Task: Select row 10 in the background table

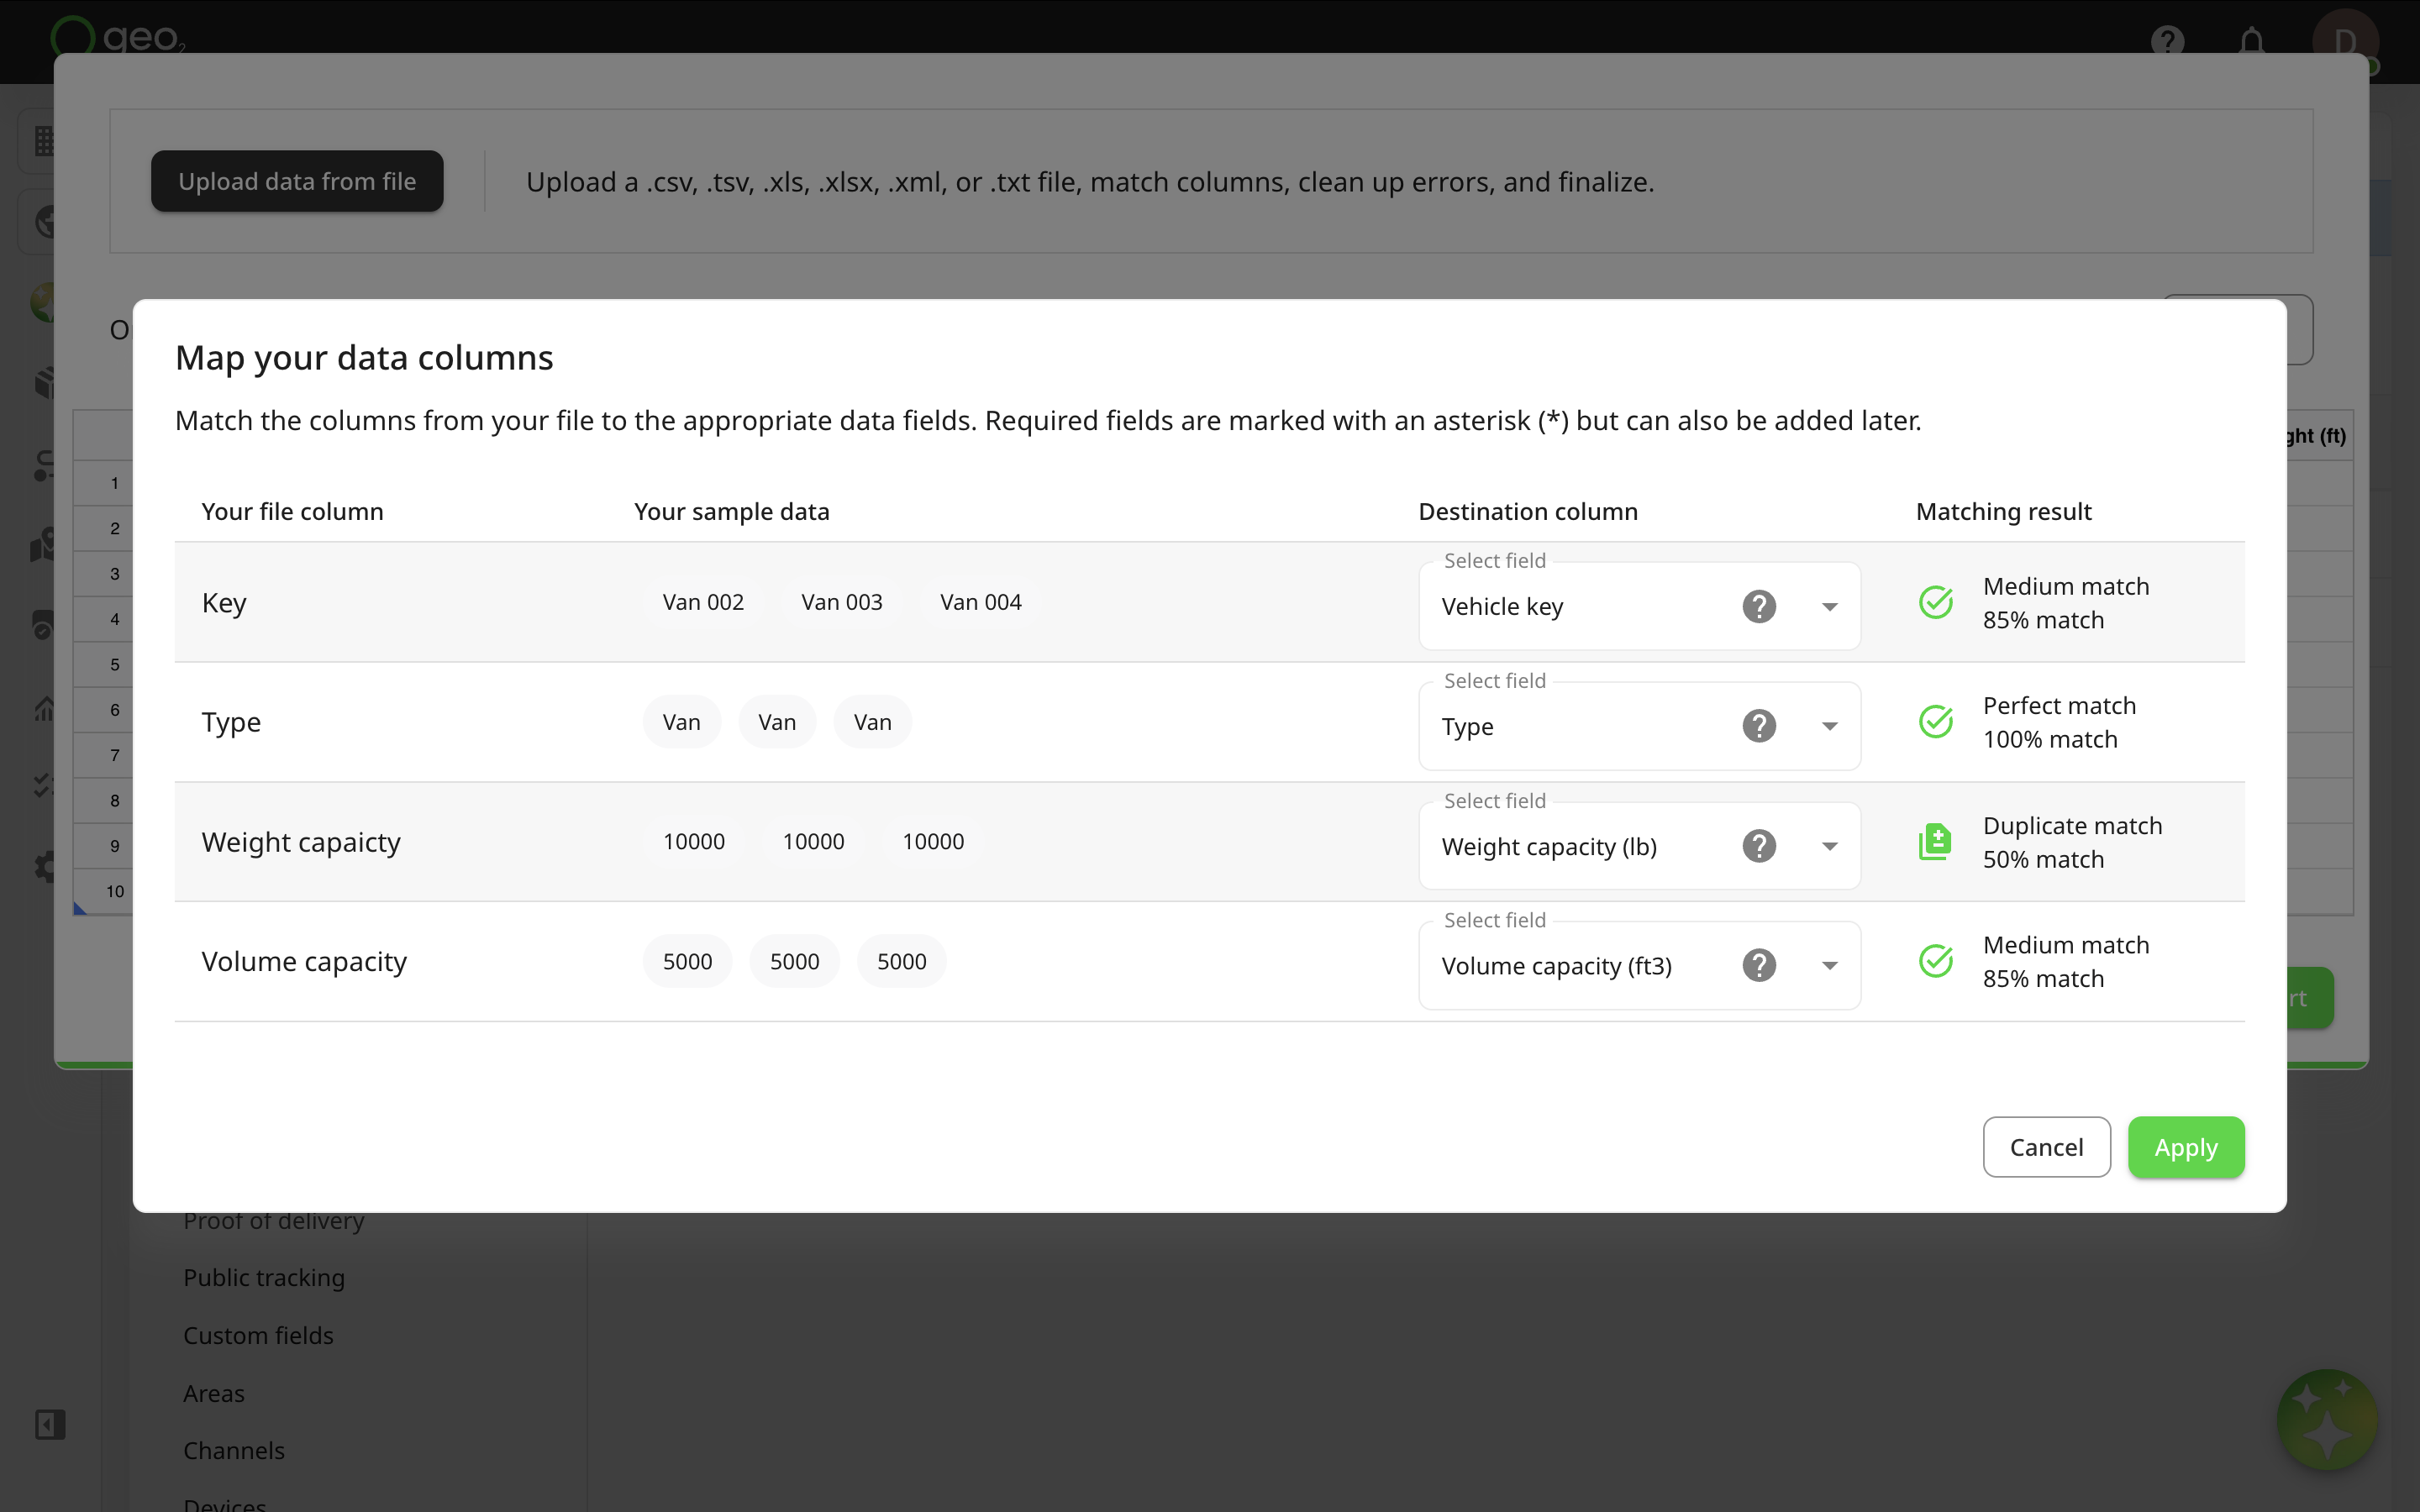Action: [x=115, y=891]
